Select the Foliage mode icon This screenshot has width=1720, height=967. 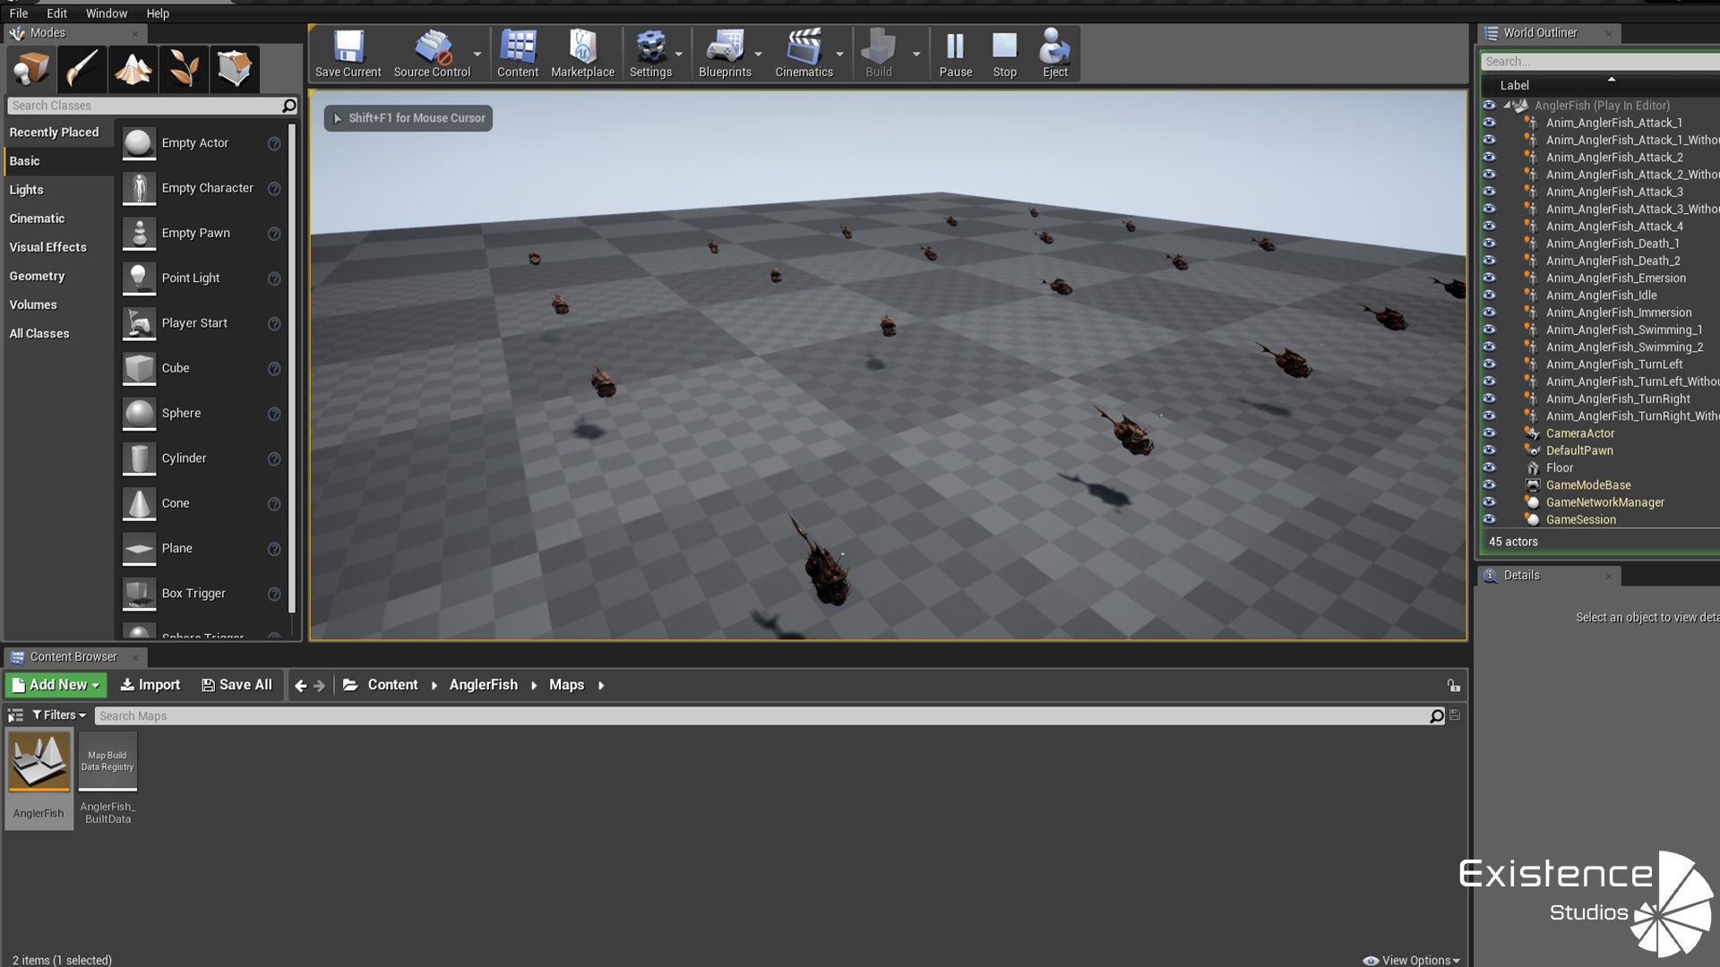pyautogui.click(x=184, y=69)
